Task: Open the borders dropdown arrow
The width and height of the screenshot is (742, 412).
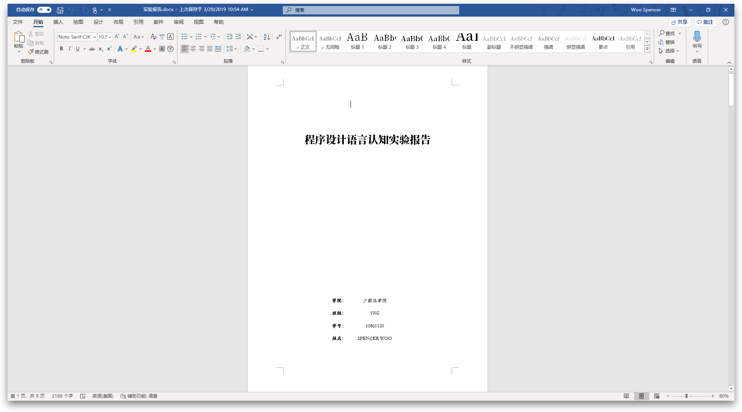Action: coord(267,49)
